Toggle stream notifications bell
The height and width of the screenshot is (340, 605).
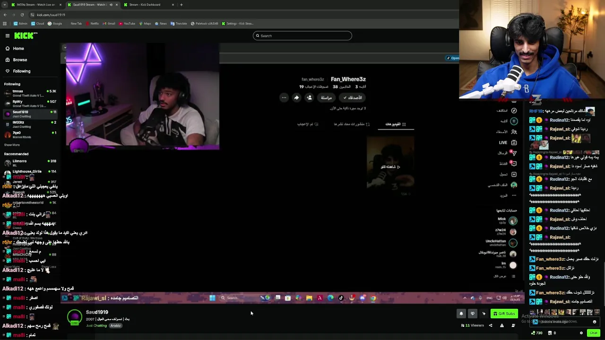(x=461, y=314)
